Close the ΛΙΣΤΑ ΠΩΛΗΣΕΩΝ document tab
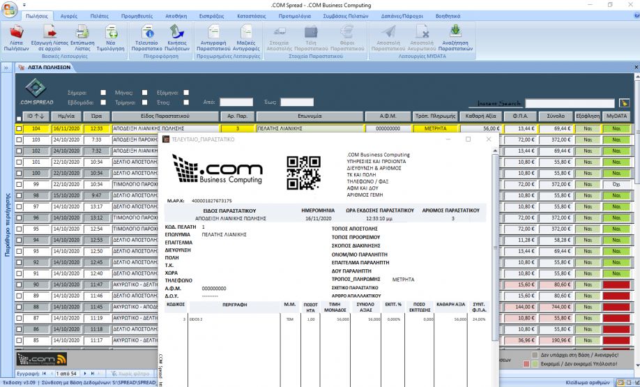 [637, 68]
